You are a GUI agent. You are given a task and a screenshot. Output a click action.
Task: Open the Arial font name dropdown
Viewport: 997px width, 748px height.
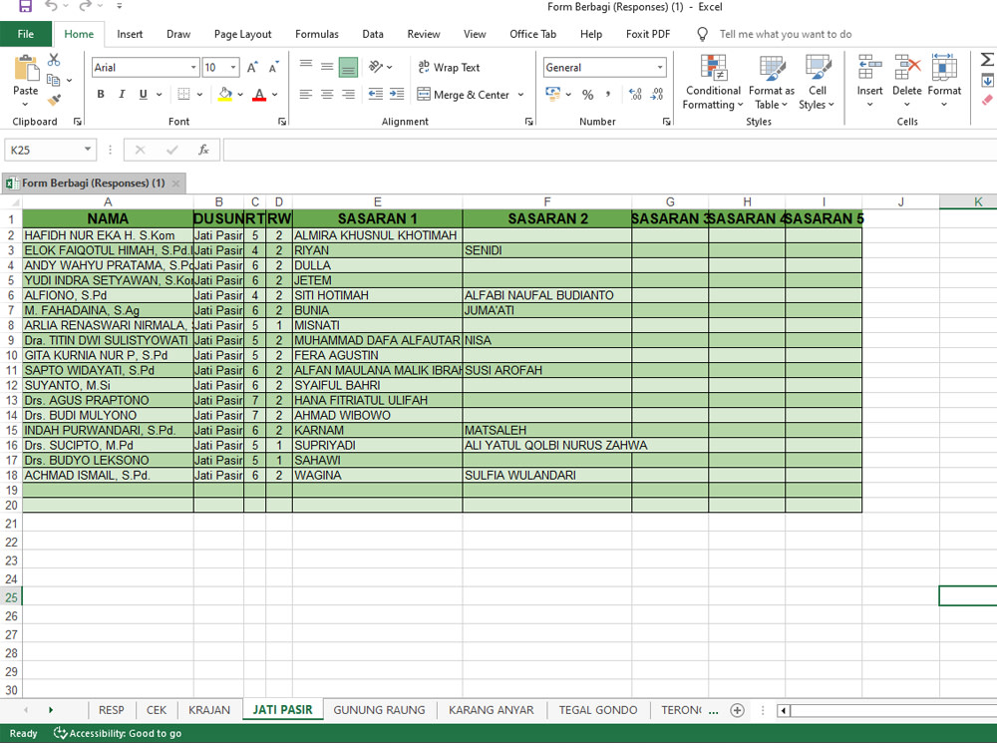pos(193,68)
